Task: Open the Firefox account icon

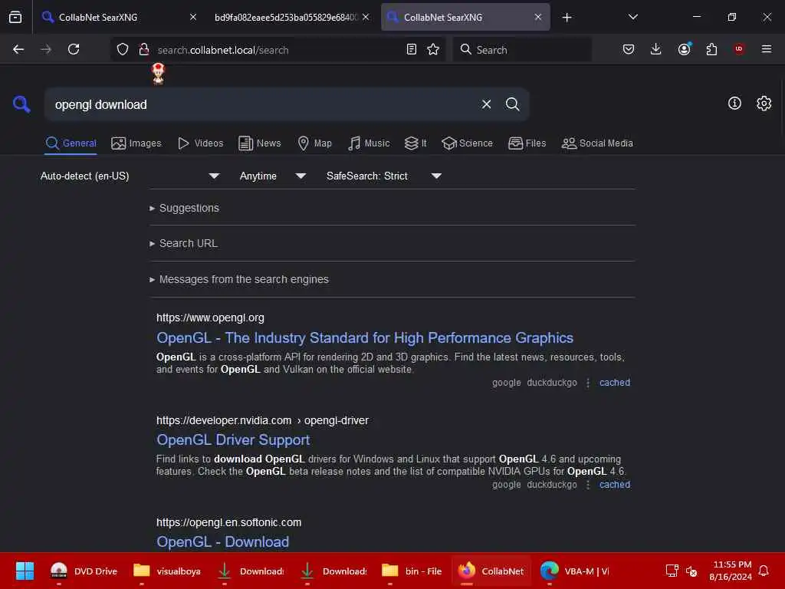Action: [684, 49]
